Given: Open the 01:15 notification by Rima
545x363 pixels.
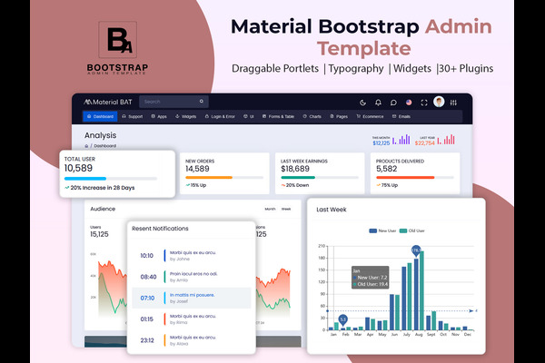Looking at the screenshot, I should [191, 319].
